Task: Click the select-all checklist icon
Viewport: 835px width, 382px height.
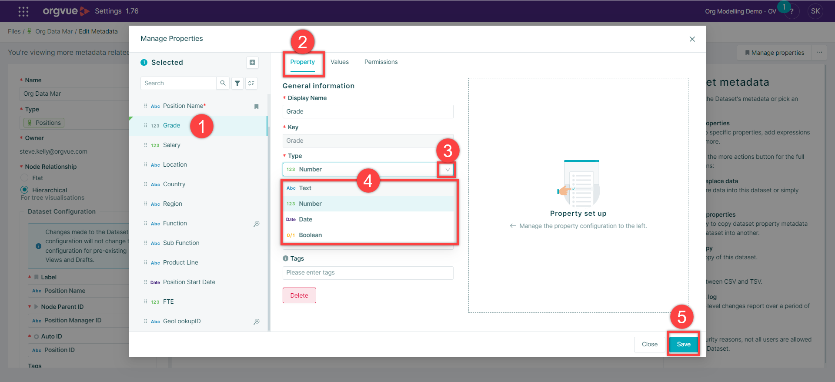Action: point(251,83)
